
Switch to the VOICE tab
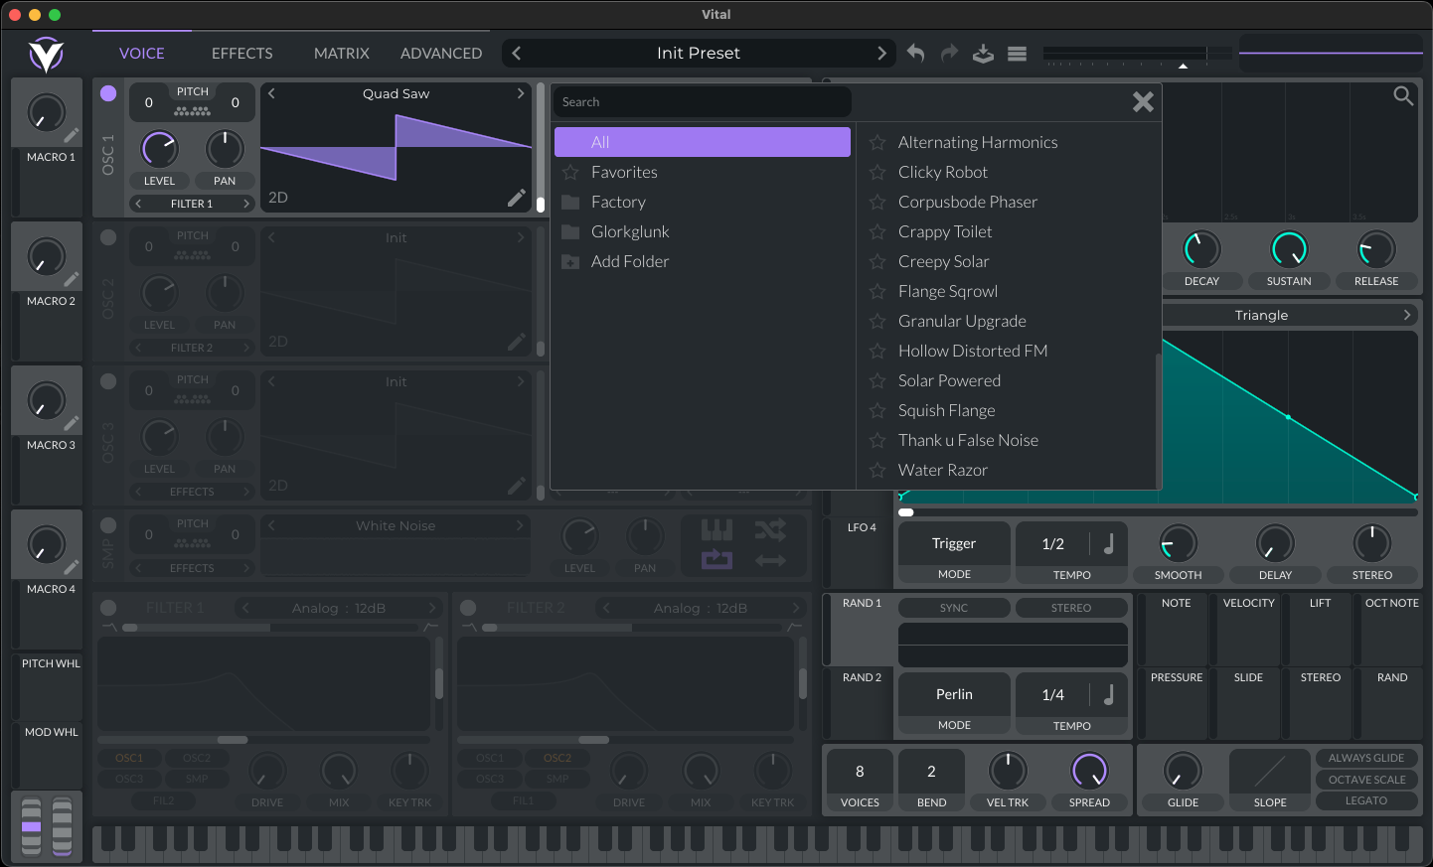click(142, 54)
